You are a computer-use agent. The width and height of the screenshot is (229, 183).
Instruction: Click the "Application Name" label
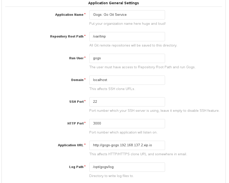(69, 15)
